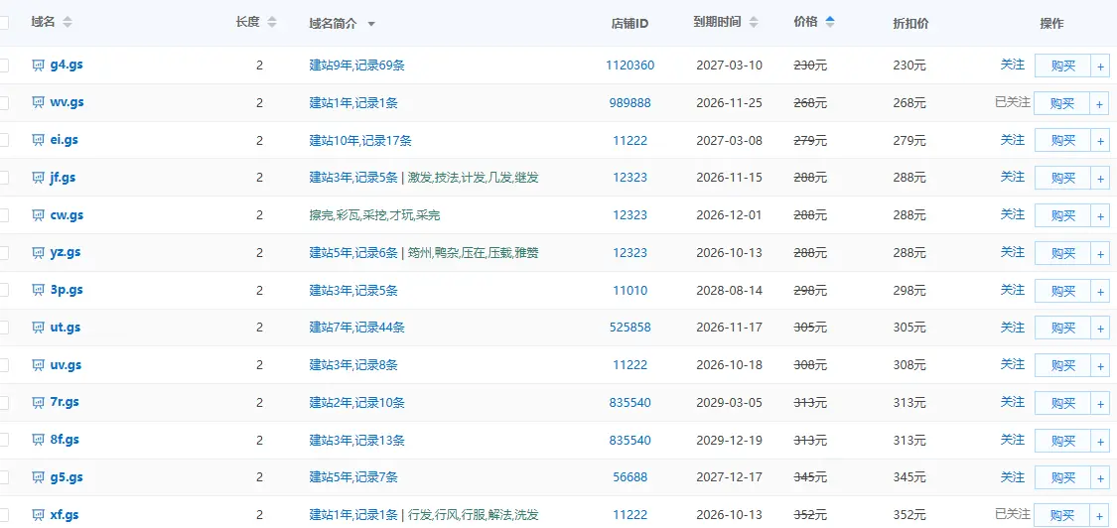The height and width of the screenshot is (528, 1117).
Task: Click the plus button in 7r.gs row
Action: [x=1100, y=403]
